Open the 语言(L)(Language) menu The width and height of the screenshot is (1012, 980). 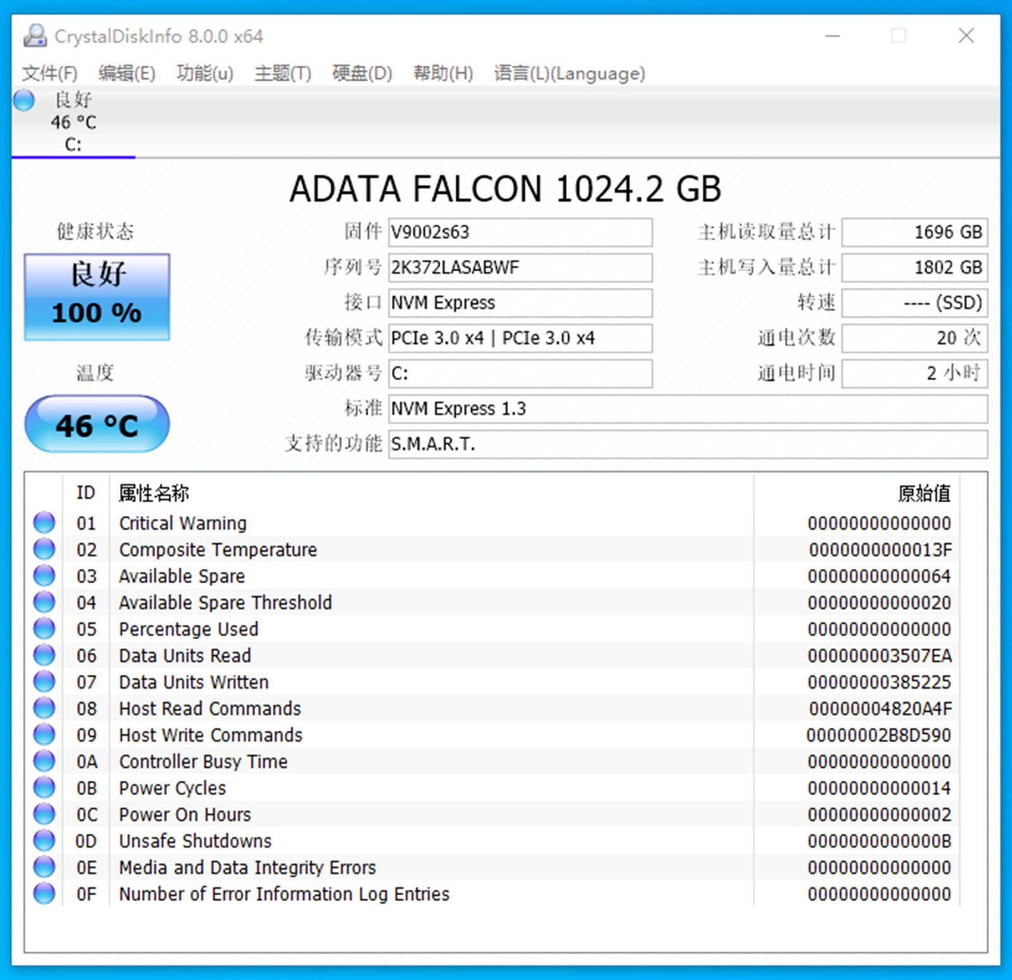click(569, 73)
